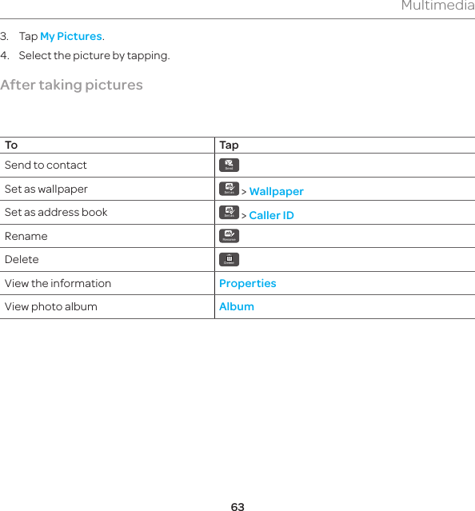Open the My Pictures link

click(x=71, y=37)
